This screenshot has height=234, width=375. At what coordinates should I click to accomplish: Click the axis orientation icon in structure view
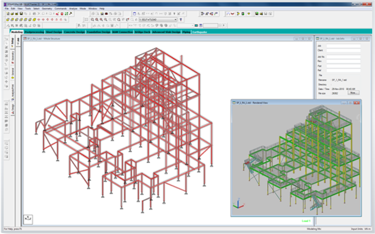coord(28,218)
